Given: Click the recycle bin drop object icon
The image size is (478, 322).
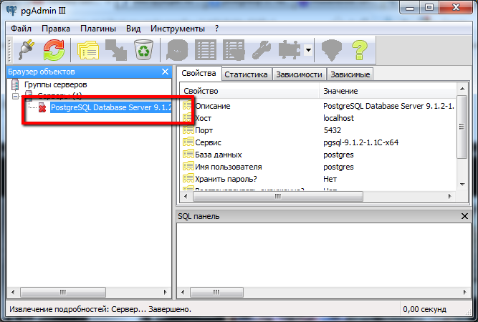Looking at the screenshot, I should coord(143,50).
